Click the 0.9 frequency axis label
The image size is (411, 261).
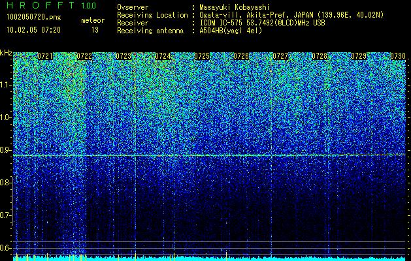click(6, 150)
